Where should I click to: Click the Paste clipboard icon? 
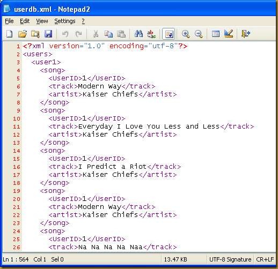point(121,34)
